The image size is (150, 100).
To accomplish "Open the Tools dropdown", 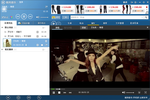I will (65, 17).
